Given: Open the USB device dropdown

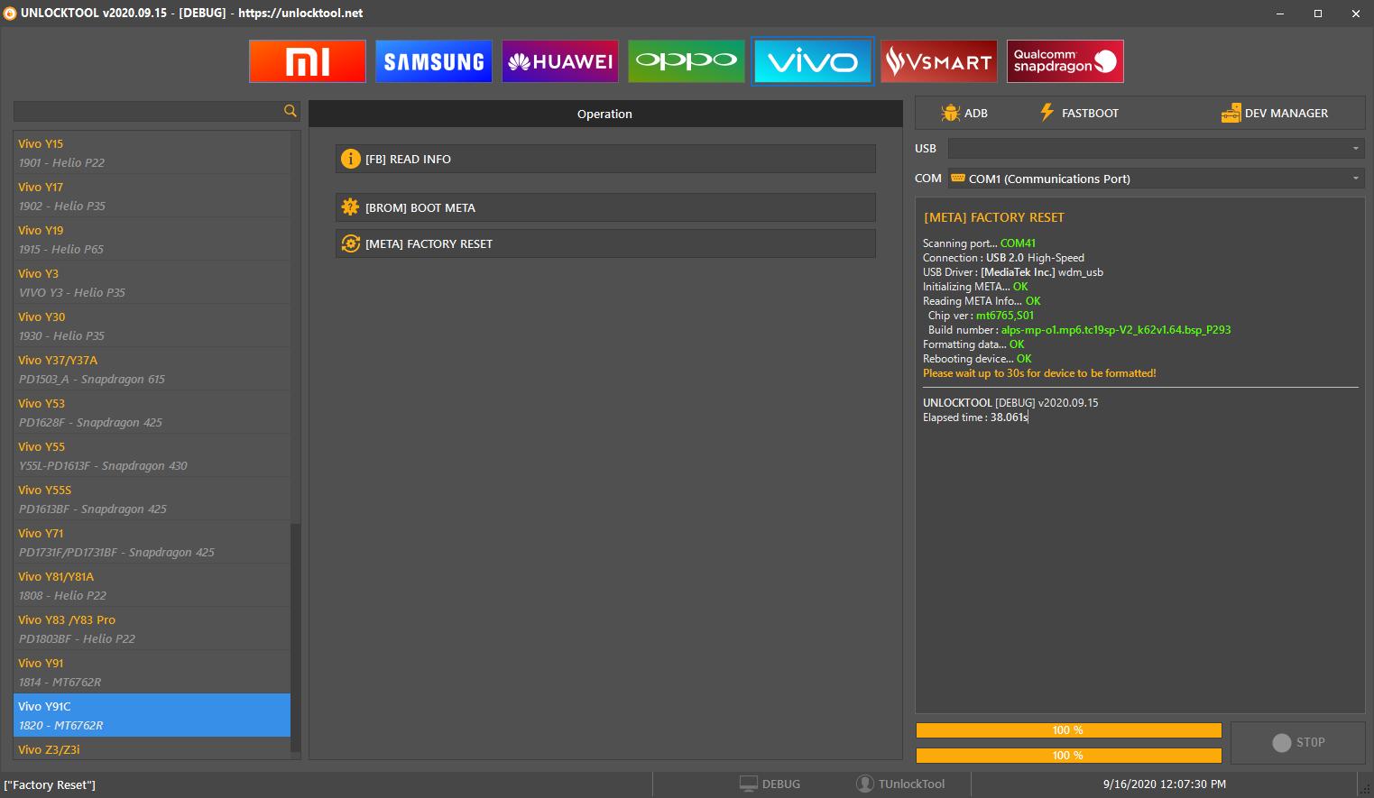Looking at the screenshot, I should (x=1156, y=148).
